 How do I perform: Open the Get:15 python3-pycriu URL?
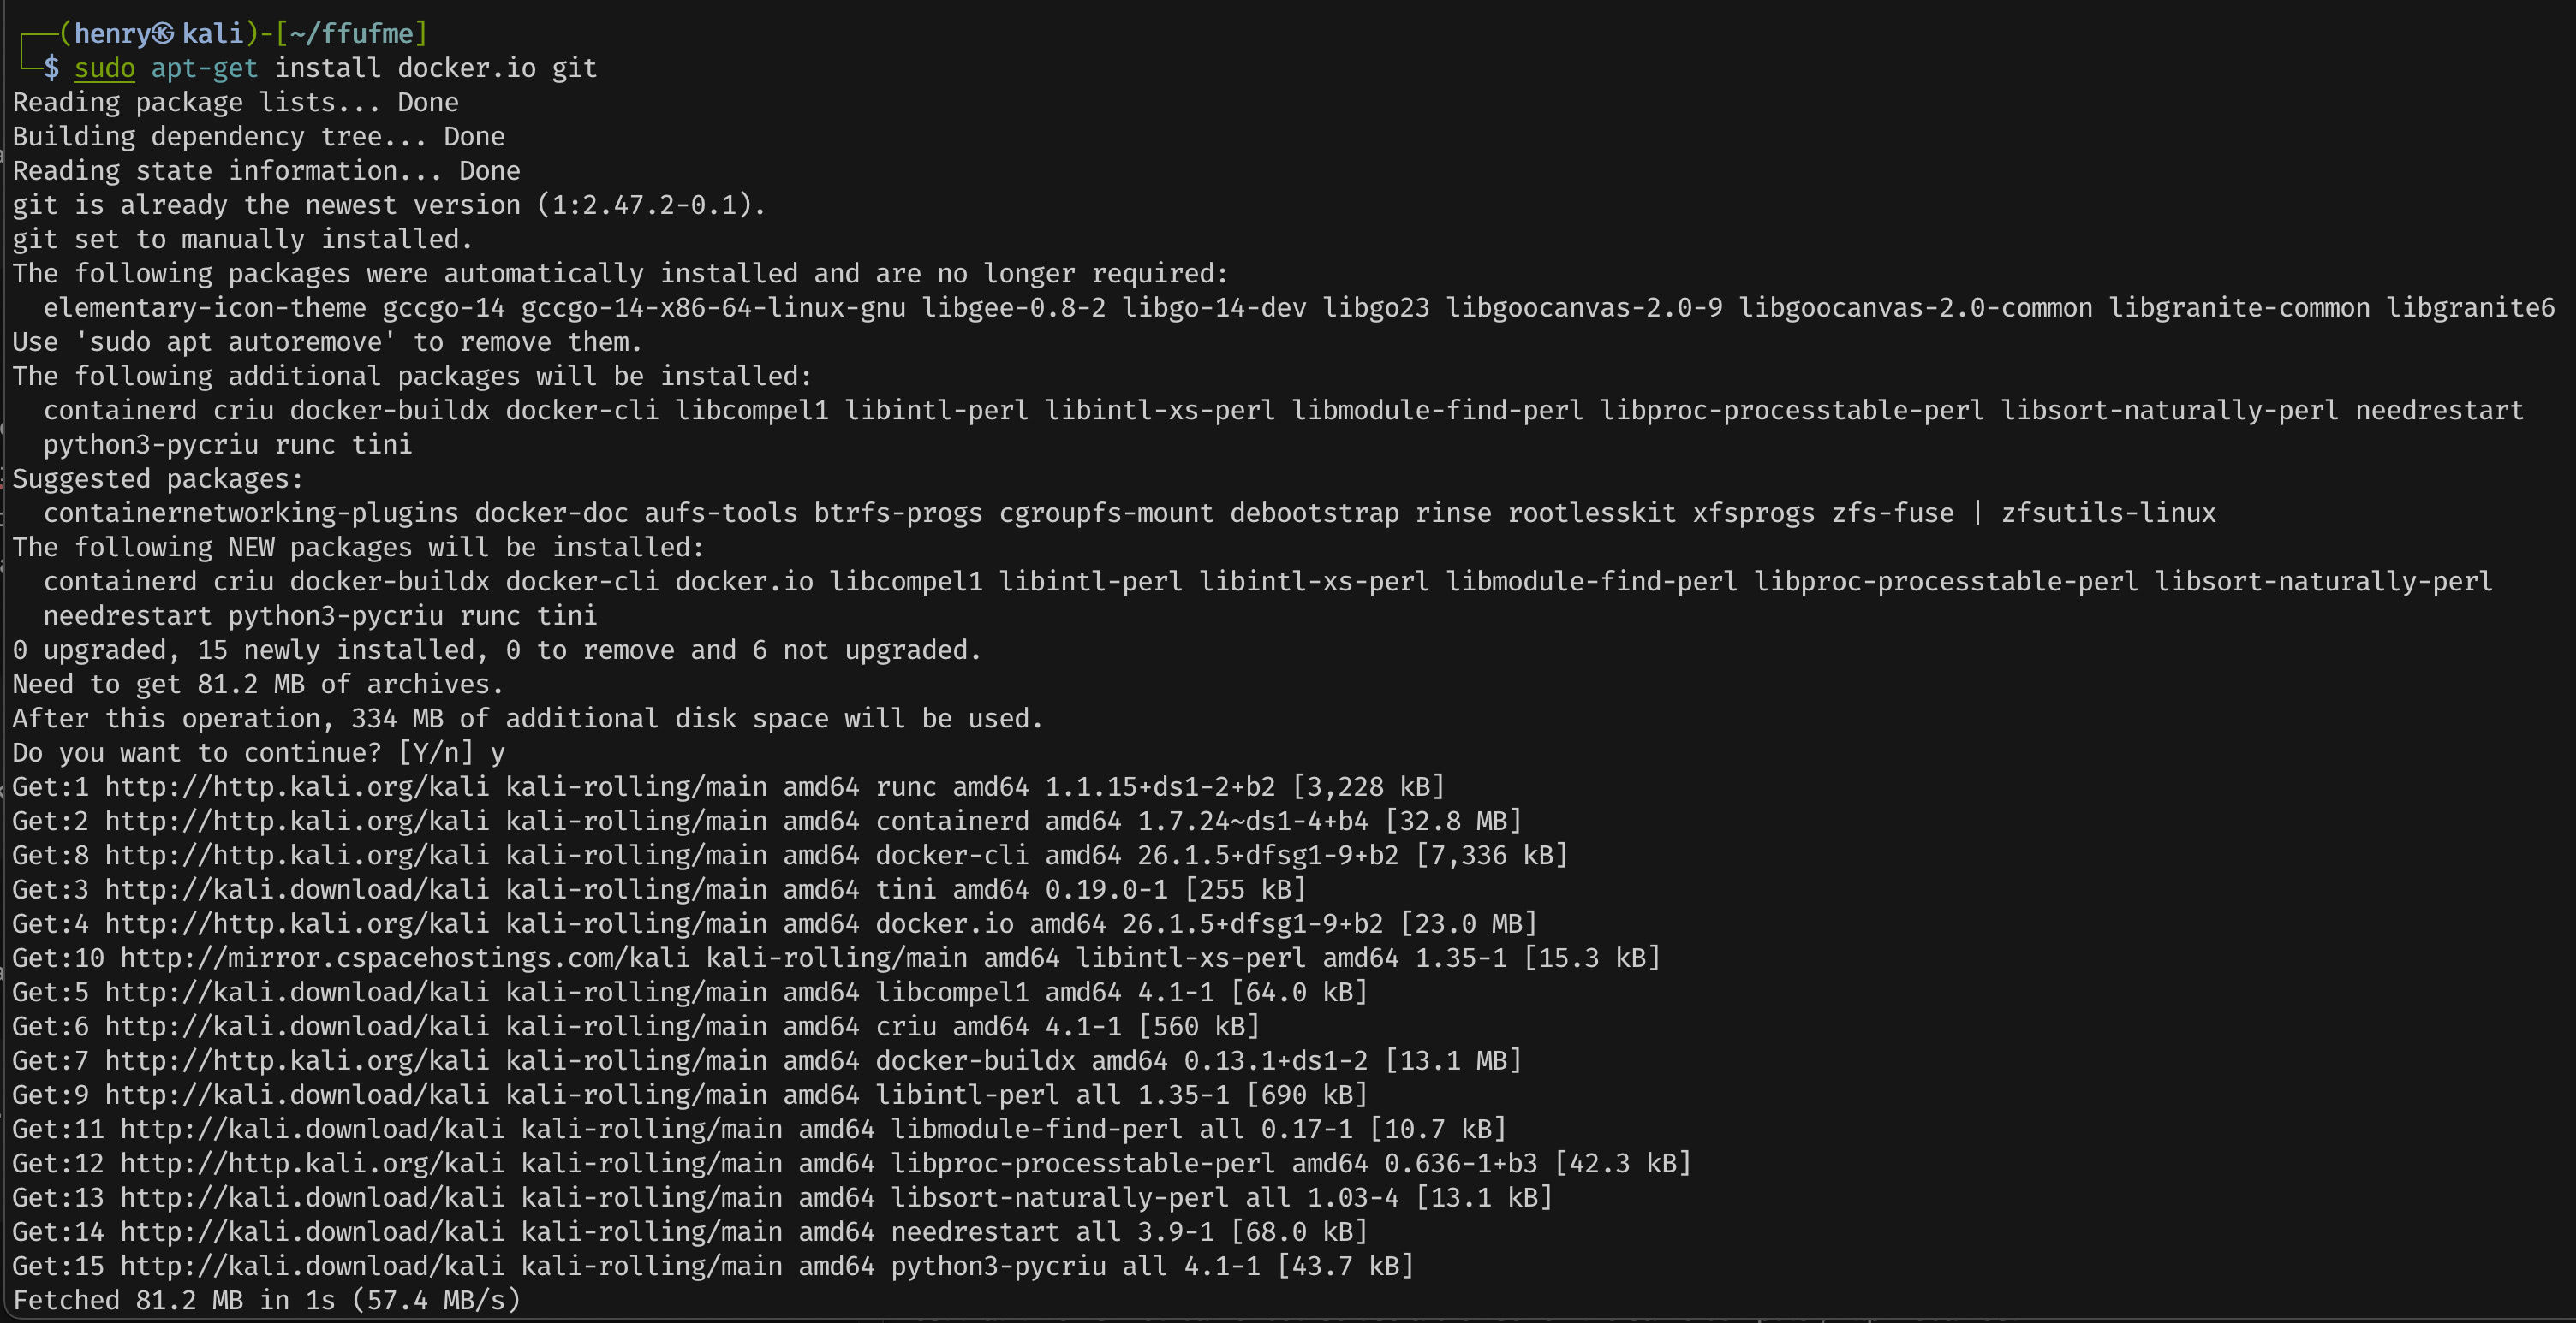tap(313, 1266)
